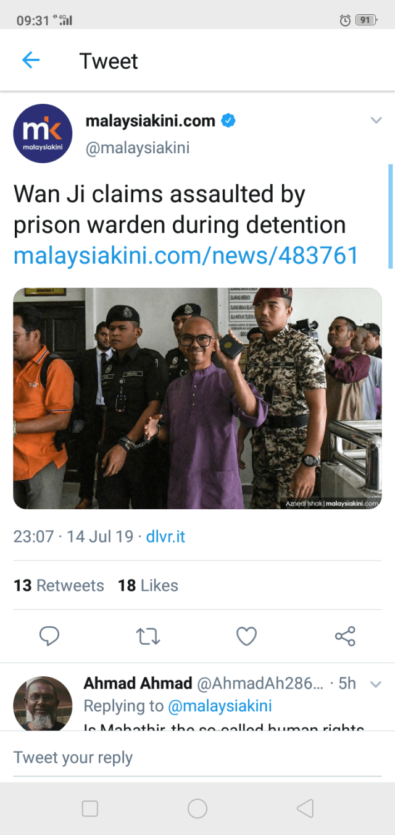Expand options chevron on Ahmad Ahmad's reply

(x=376, y=684)
